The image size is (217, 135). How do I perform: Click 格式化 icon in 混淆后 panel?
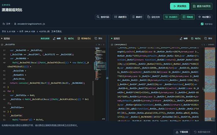coord(192,38)
